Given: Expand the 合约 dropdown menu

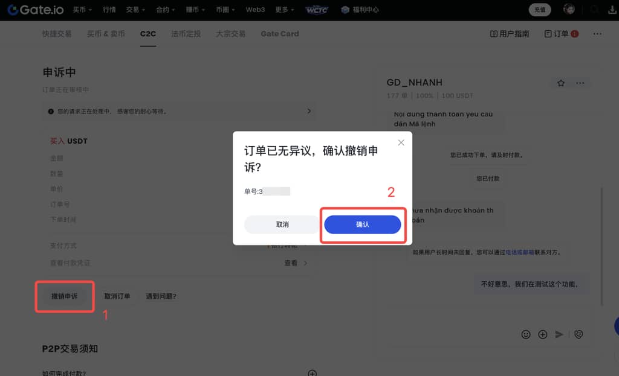Looking at the screenshot, I should 166,10.
